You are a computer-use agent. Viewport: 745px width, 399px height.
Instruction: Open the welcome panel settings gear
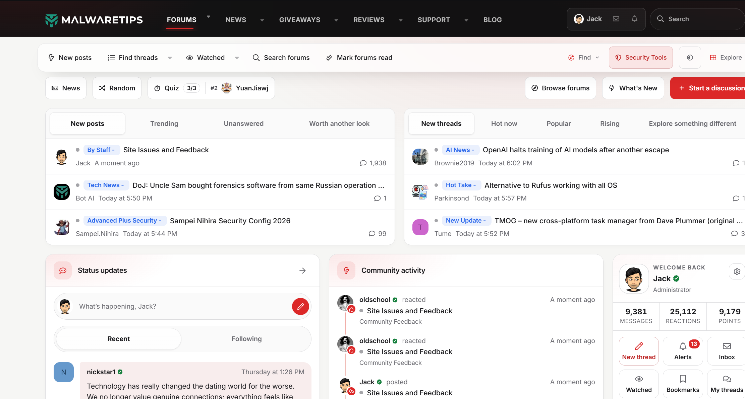point(737,271)
